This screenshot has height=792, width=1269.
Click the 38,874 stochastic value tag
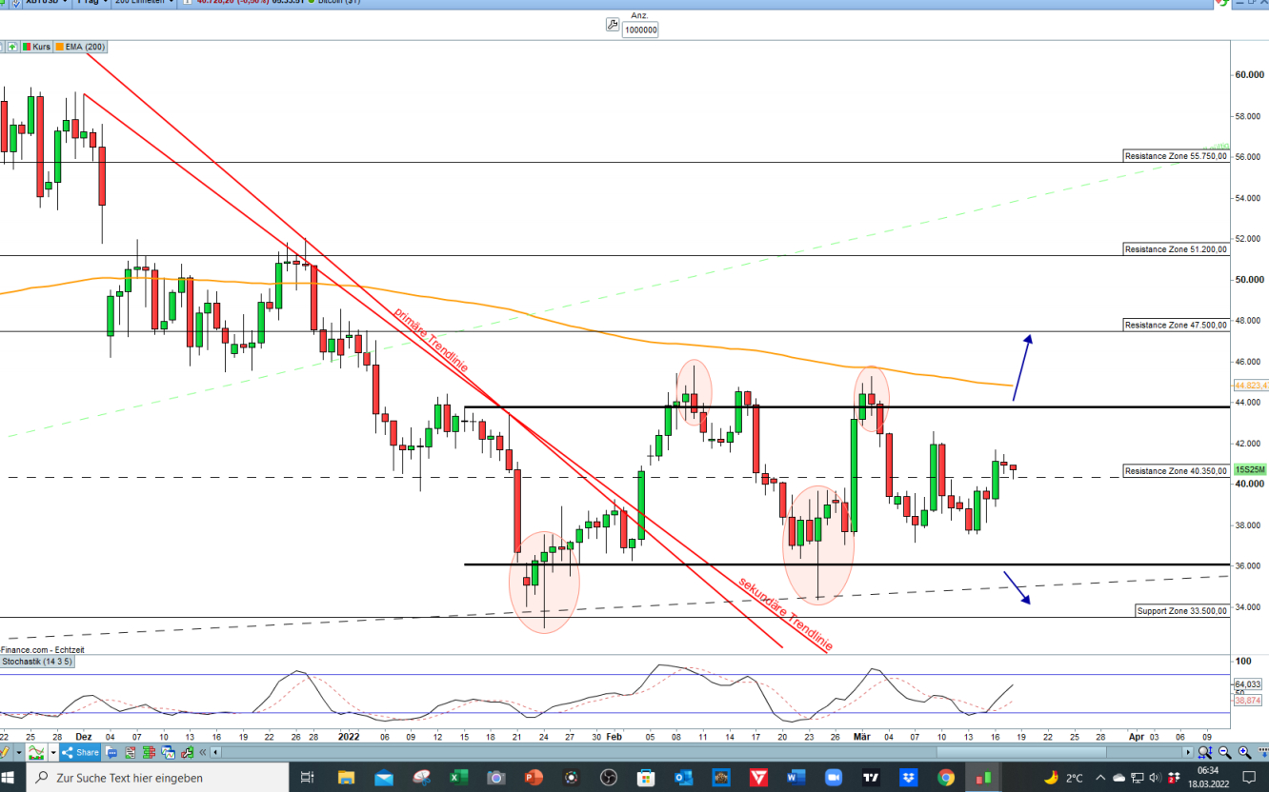click(1248, 701)
